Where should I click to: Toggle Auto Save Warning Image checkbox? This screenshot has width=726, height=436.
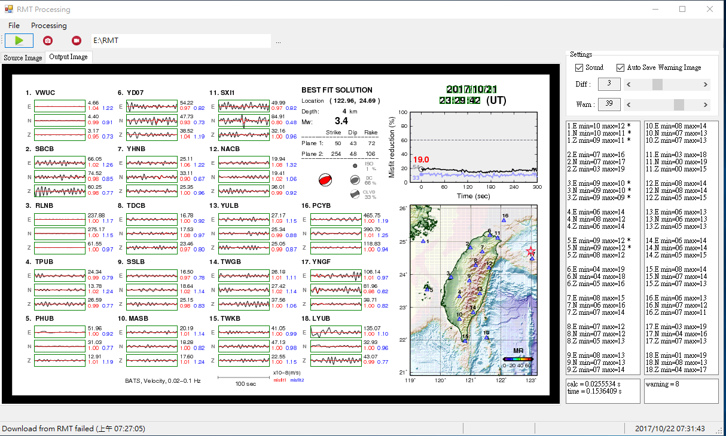pyautogui.click(x=620, y=67)
